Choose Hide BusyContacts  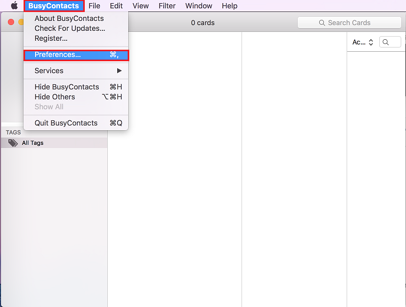tap(66, 87)
